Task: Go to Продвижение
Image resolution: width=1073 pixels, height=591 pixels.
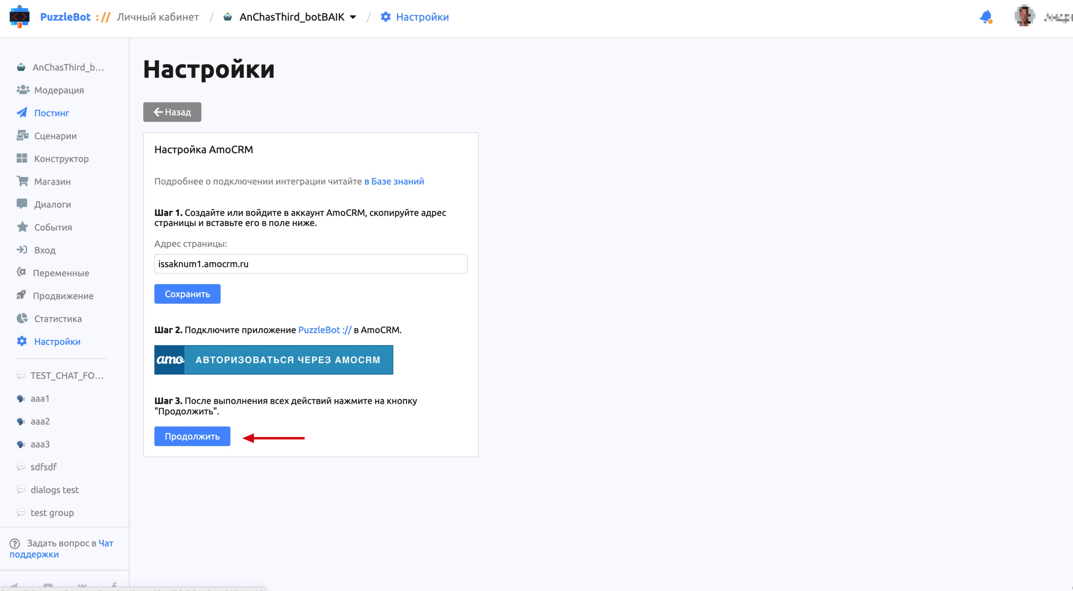Action: point(63,296)
